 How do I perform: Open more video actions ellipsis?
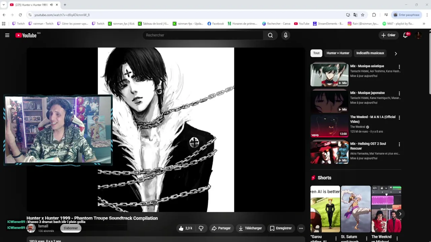[301, 228]
